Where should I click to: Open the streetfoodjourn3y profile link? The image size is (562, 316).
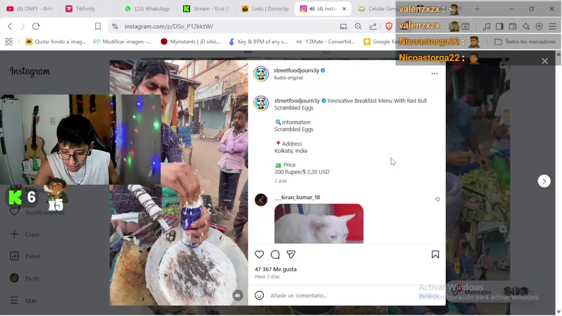pyautogui.click(x=296, y=70)
